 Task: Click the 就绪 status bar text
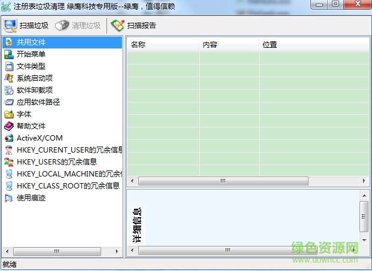pyautogui.click(x=10, y=264)
